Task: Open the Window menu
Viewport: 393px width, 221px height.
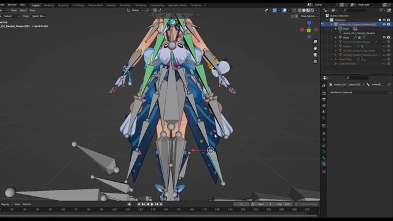Action: click(x=12, y=5)
